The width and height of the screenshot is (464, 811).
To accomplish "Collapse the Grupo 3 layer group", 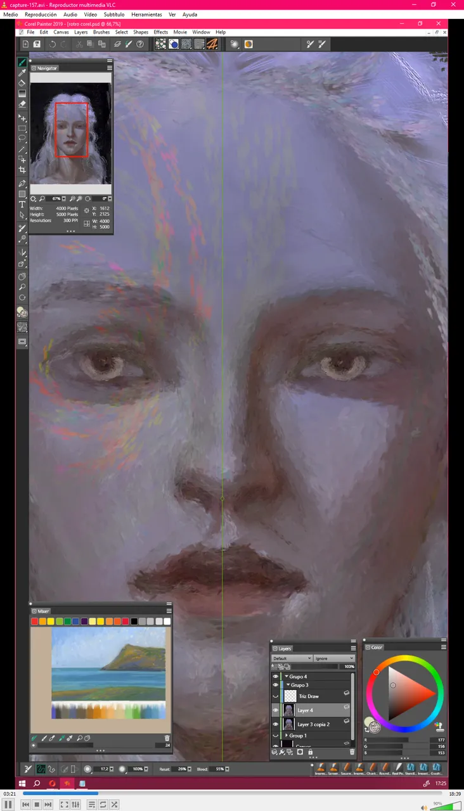I will click(288, 685).
